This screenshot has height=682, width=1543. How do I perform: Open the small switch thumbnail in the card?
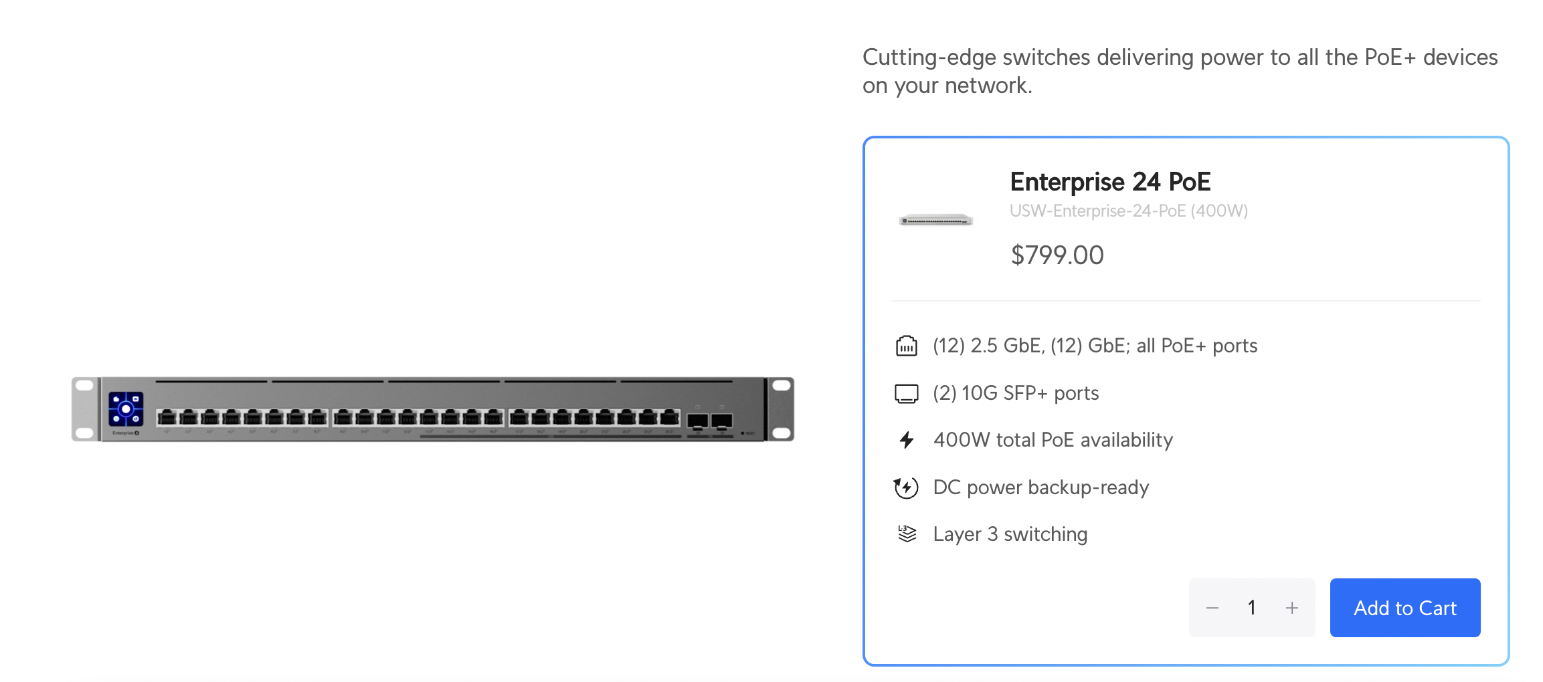pos(935,220)
